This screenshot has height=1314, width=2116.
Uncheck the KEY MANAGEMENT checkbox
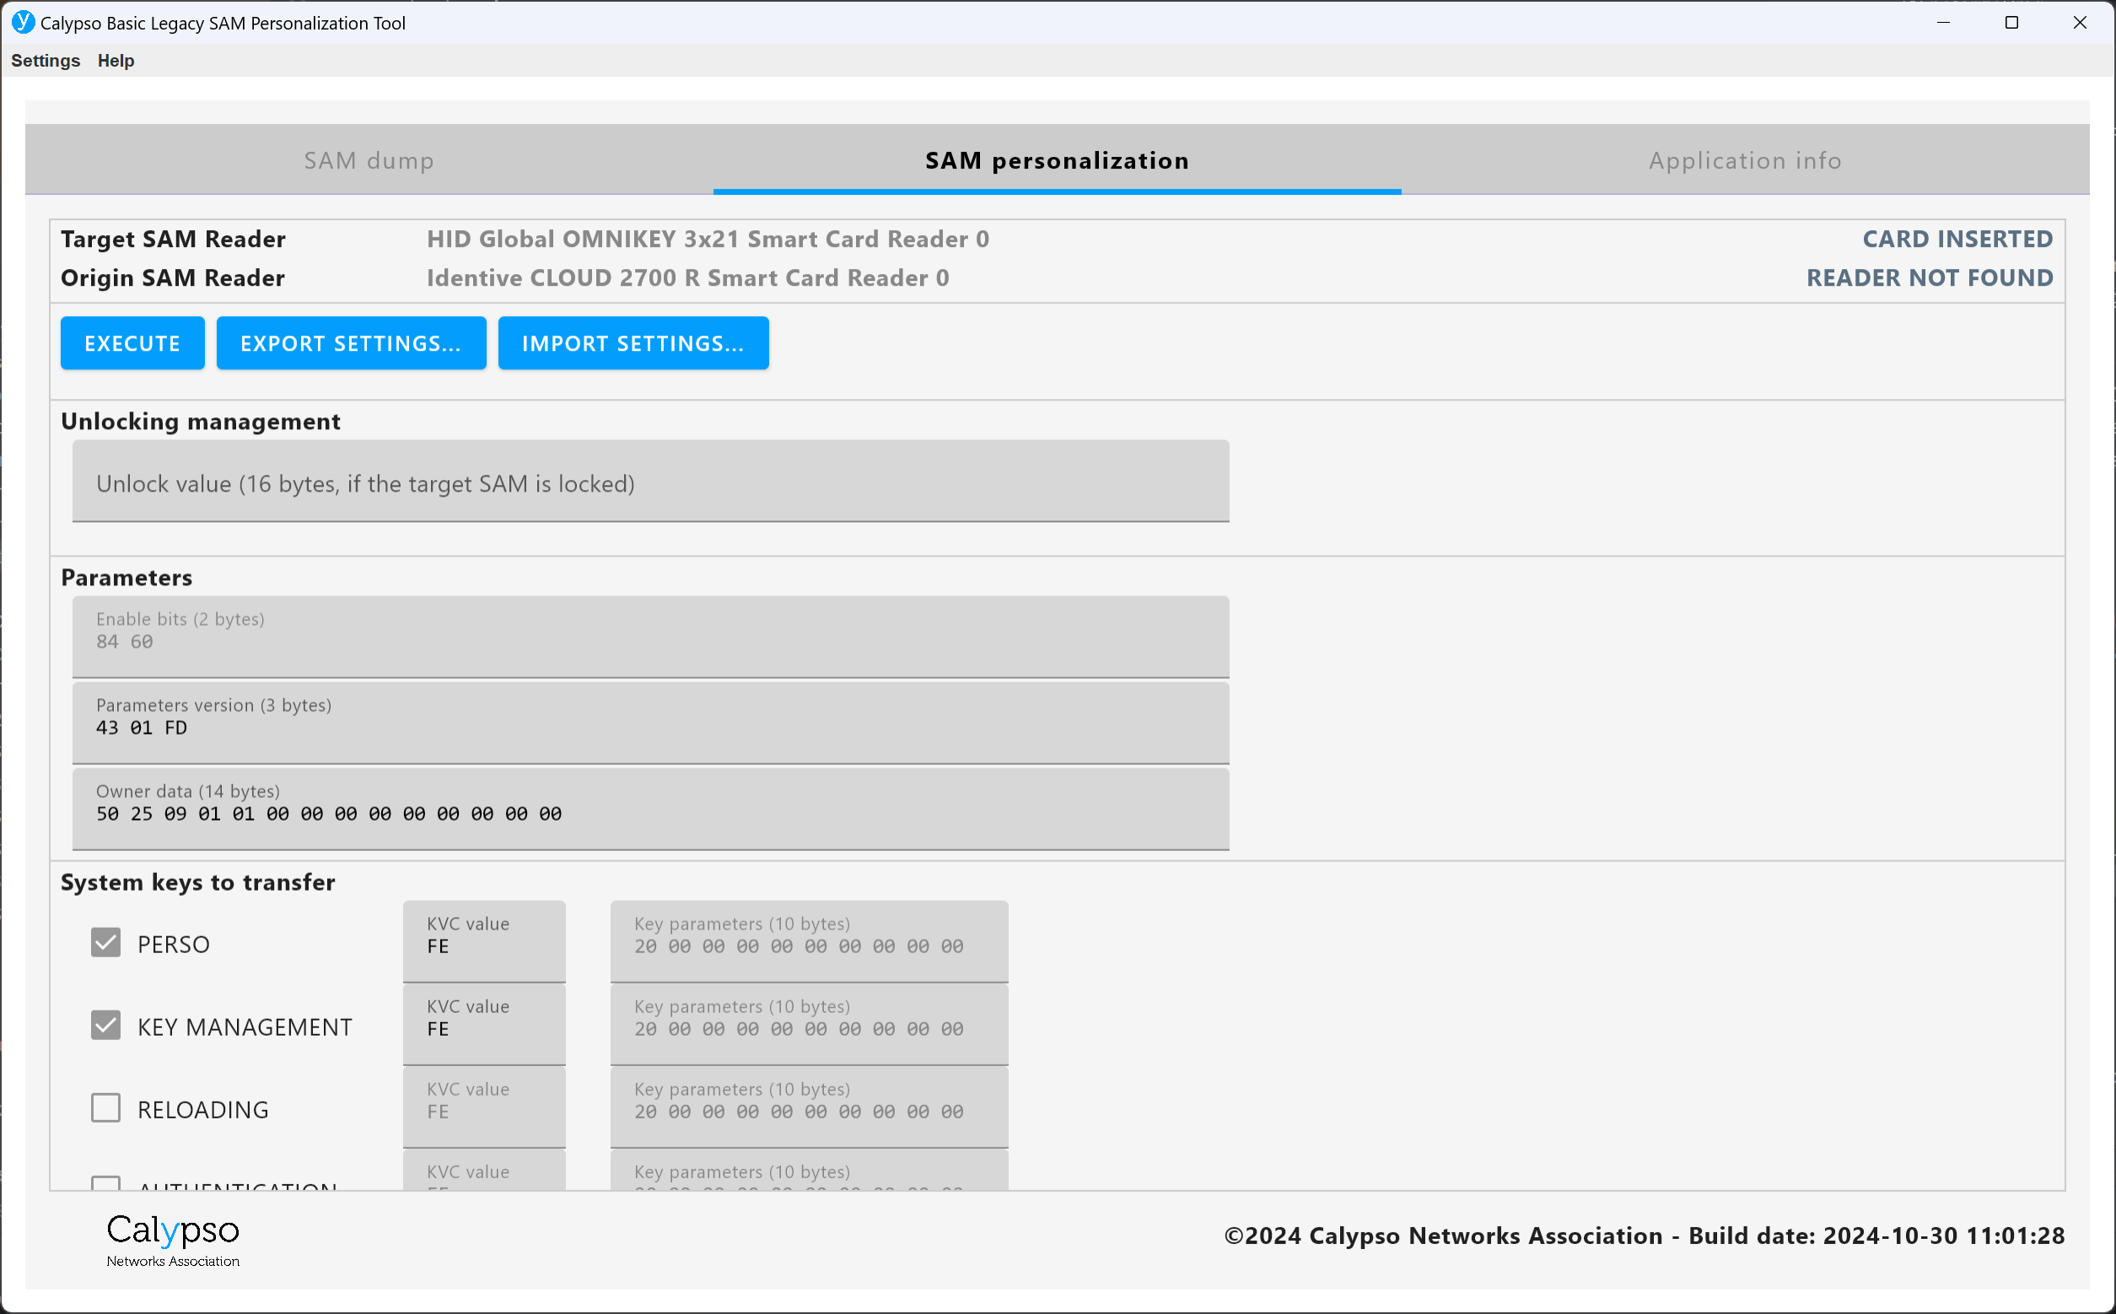coord(106,1026)
